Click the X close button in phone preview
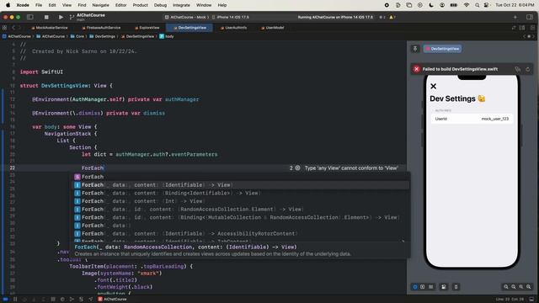The width and height of the screenshot is (539, 303). pos(434,86)
